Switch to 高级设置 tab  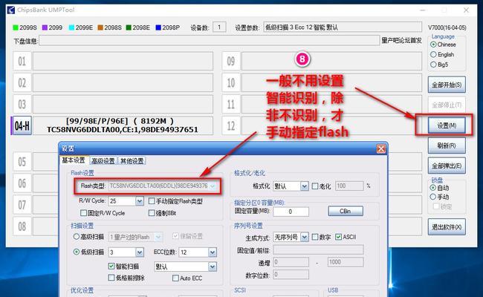[x=103, y=161]
